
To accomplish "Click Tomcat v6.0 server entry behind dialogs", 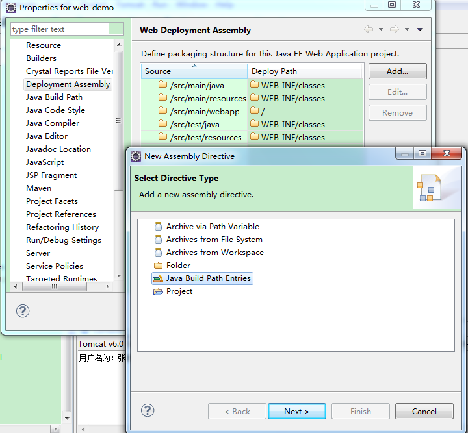I will tap(101, 344).
